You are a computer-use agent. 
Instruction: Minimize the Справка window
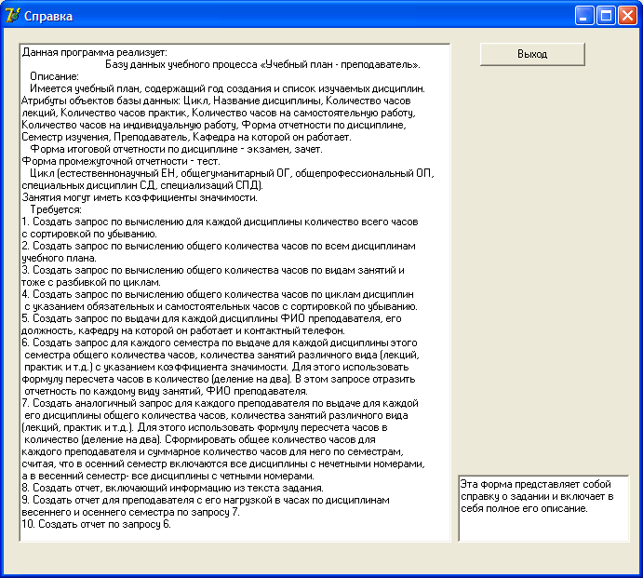click(584, 16)
